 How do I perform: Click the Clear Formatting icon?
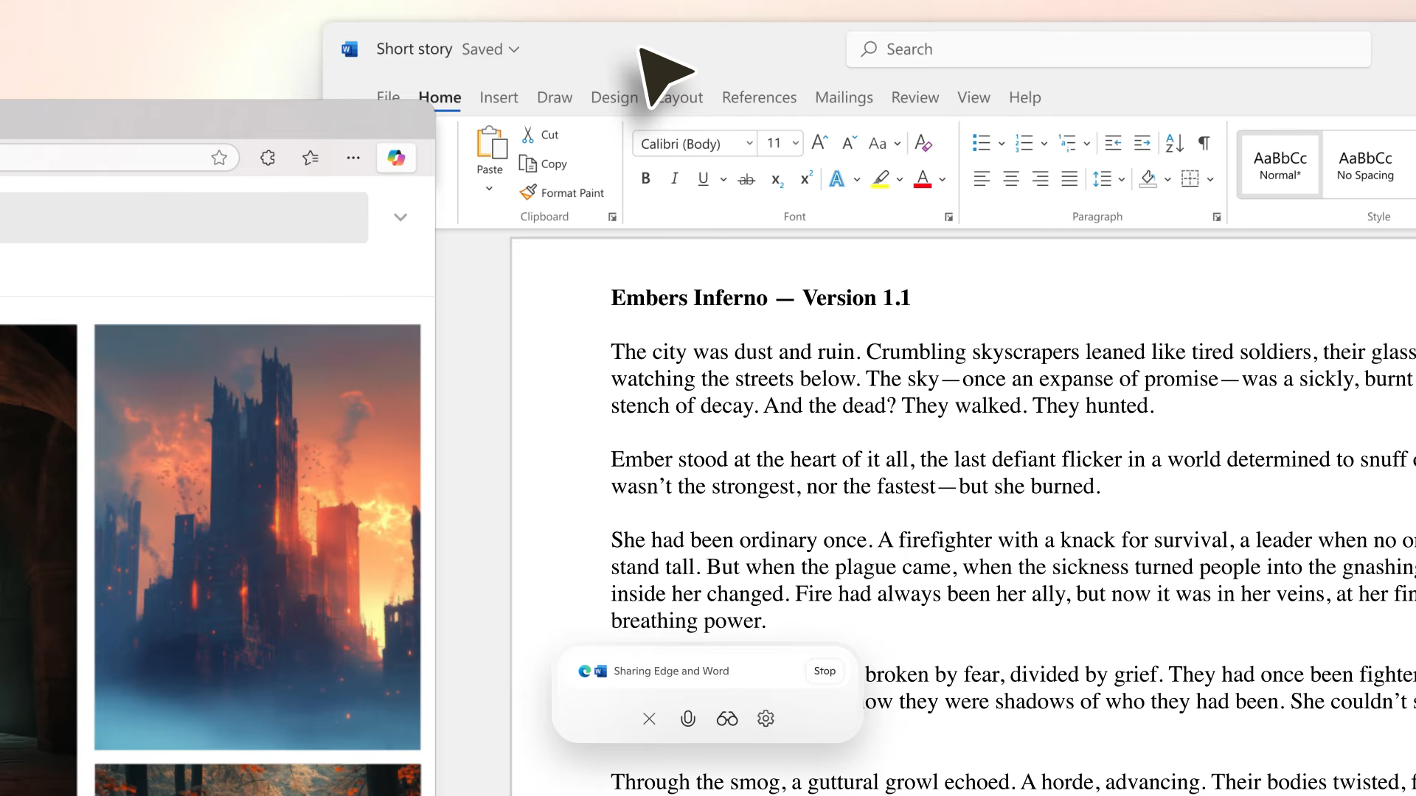click(x=923, y=143)
